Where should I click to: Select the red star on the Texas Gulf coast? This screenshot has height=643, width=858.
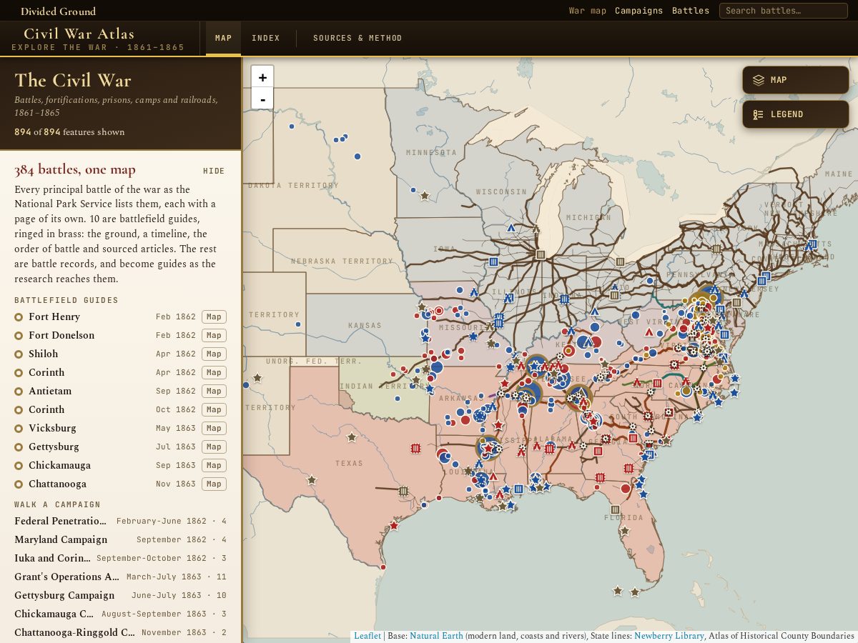point(394,526)
